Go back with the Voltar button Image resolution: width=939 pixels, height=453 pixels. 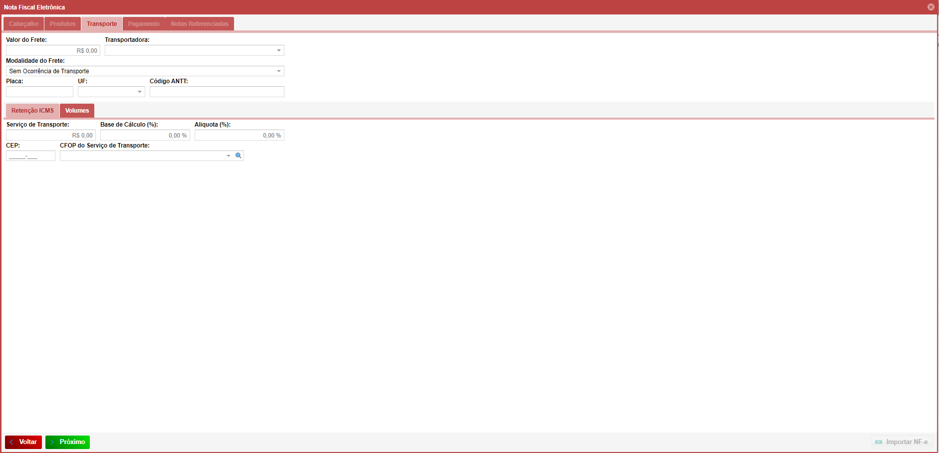coord(23,442)
